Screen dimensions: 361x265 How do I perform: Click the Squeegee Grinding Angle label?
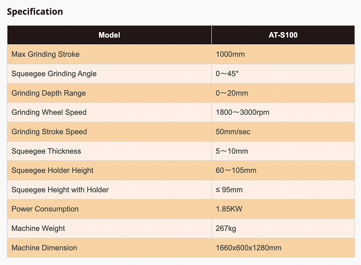click(x=54, y=74)
